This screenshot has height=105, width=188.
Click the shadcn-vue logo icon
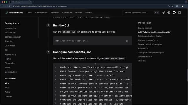coord(6,13)
